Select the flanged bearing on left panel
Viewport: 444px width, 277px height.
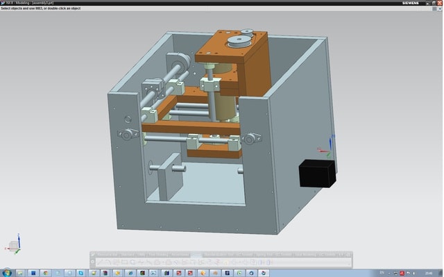[x=128, y=134]
